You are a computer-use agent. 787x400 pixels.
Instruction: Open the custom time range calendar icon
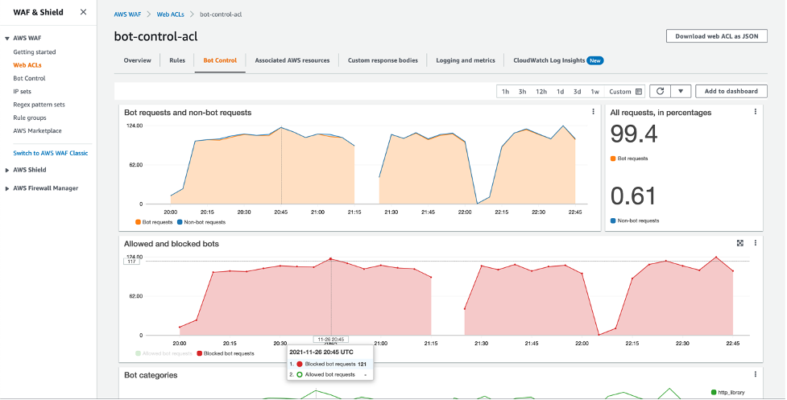pyautogui.click(x=639, y=92)
